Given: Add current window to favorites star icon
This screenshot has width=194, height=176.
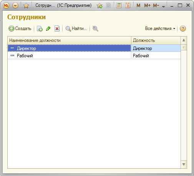Looking at the screenshot, I should [x=99, y=6].
